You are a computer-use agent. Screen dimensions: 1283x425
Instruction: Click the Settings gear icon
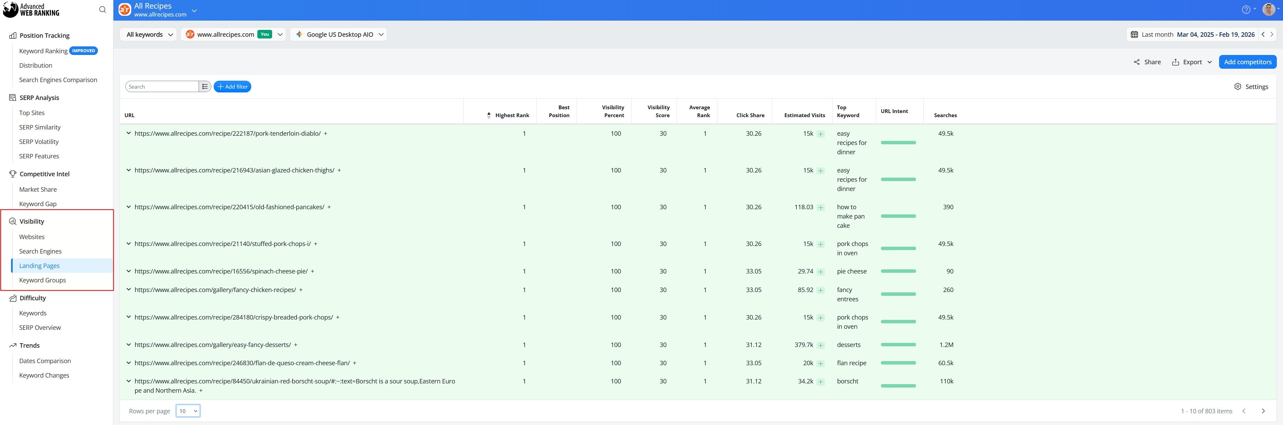(x=1238, y=87)
